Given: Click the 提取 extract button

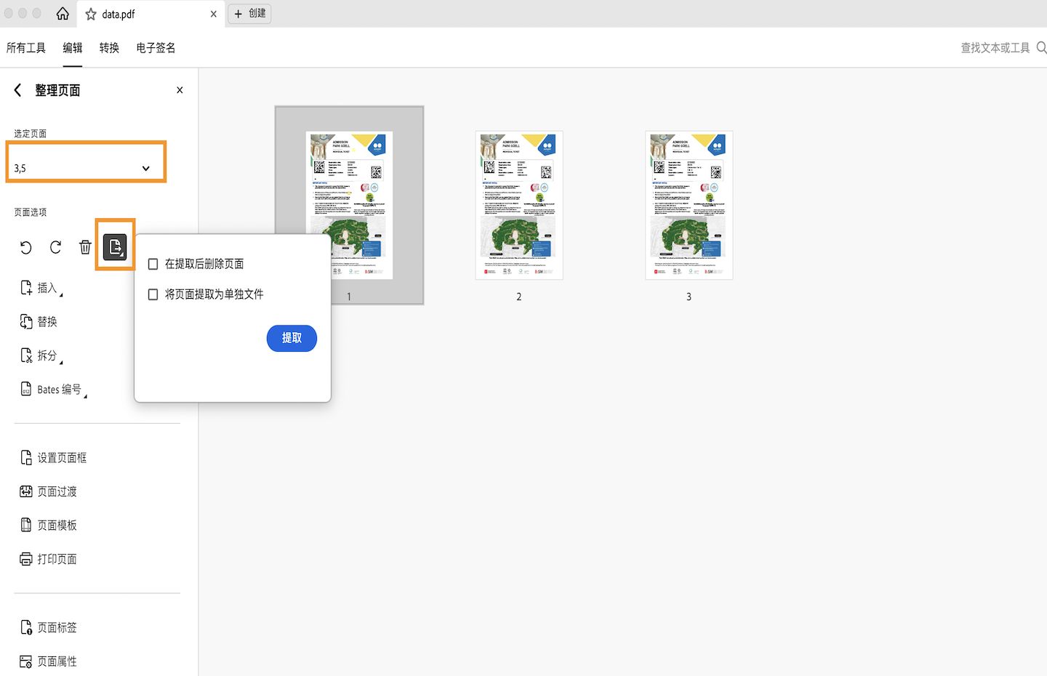Looking at the screenshot, I should (291, 338).
